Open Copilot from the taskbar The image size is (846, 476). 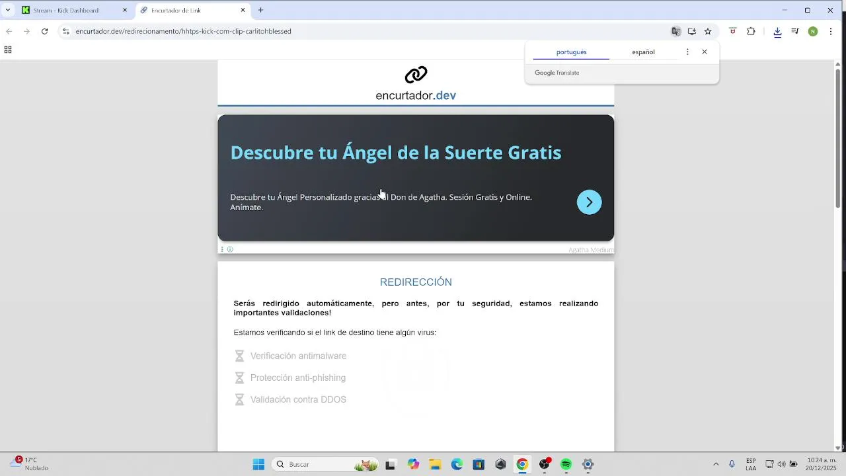[413, 464]
